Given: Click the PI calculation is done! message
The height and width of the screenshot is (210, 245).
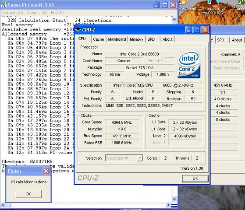Looking at the screenshot, I should point(29,182).
